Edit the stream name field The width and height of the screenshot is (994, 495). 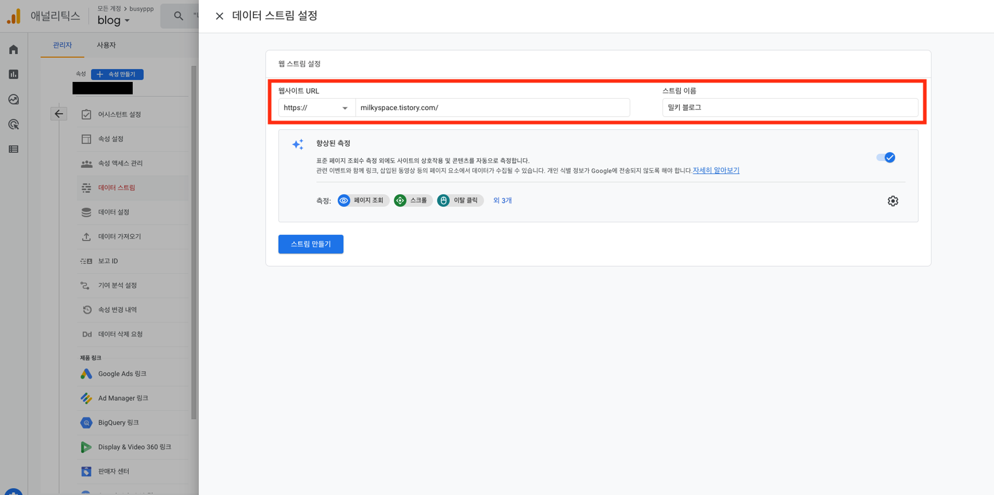(790, 107)
